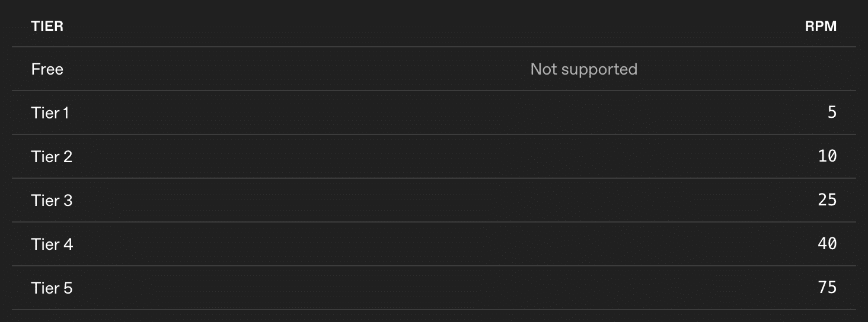Select the Free tier label
The image size is (868, 322).
[47, 69]
